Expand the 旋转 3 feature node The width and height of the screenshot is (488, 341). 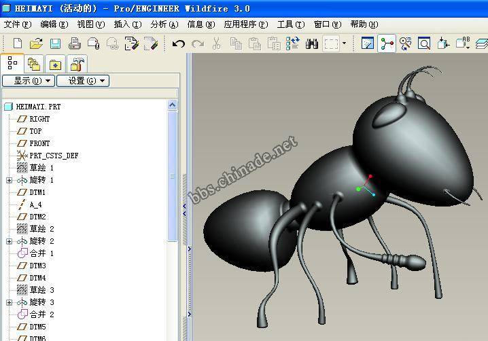(x=9, y=302)
